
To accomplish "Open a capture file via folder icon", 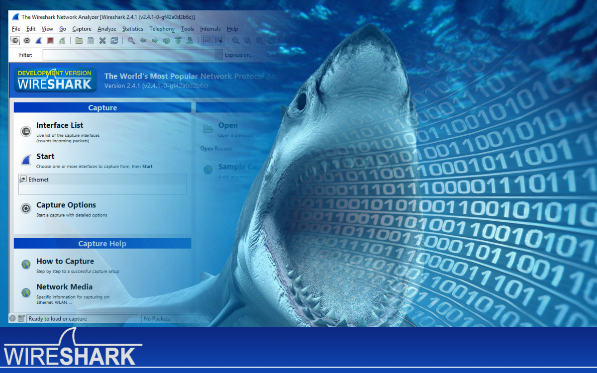I will [79, 41].
